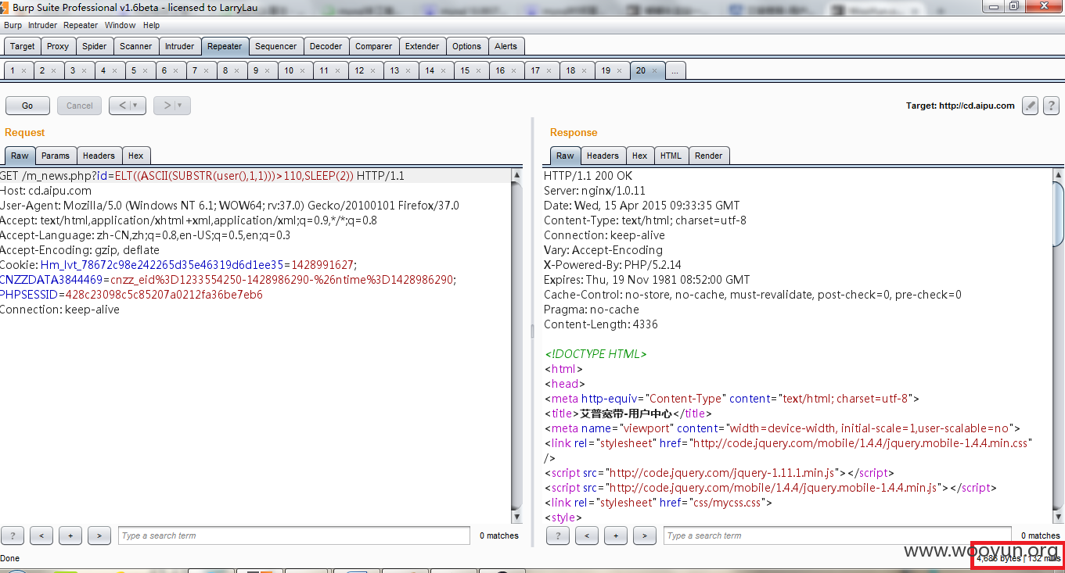1065x573 pixels.
Task: Open request search options plus button
Action: pyautogui.click(x=70, y=535)
